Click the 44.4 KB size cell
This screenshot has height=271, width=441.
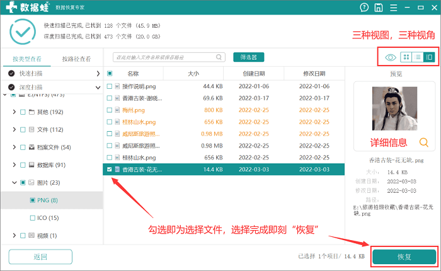click(213, 86)
